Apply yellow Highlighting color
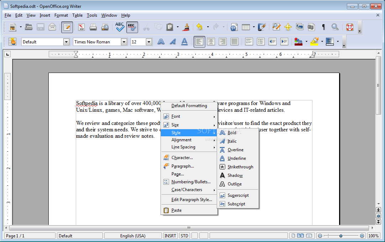 [314, 42]
